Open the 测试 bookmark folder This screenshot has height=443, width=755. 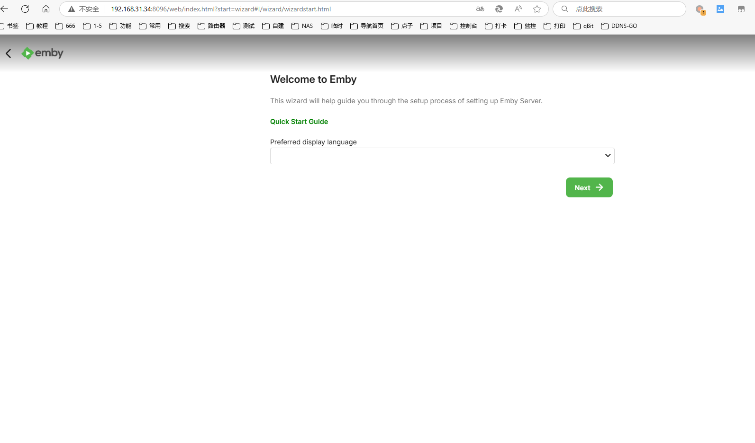[x=244, y=26]
